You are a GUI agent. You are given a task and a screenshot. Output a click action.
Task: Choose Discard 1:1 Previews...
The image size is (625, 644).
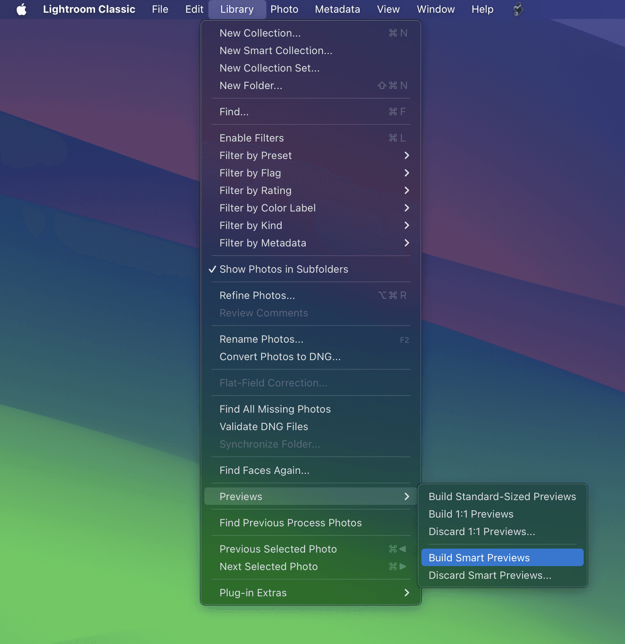pos(503,531)
